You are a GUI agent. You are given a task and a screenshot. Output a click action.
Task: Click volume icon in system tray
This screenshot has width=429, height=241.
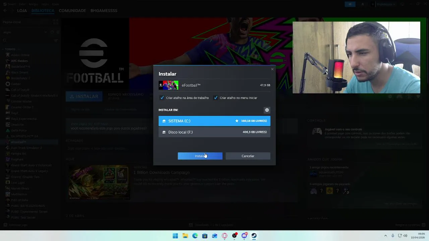click(x=405, y=236)
